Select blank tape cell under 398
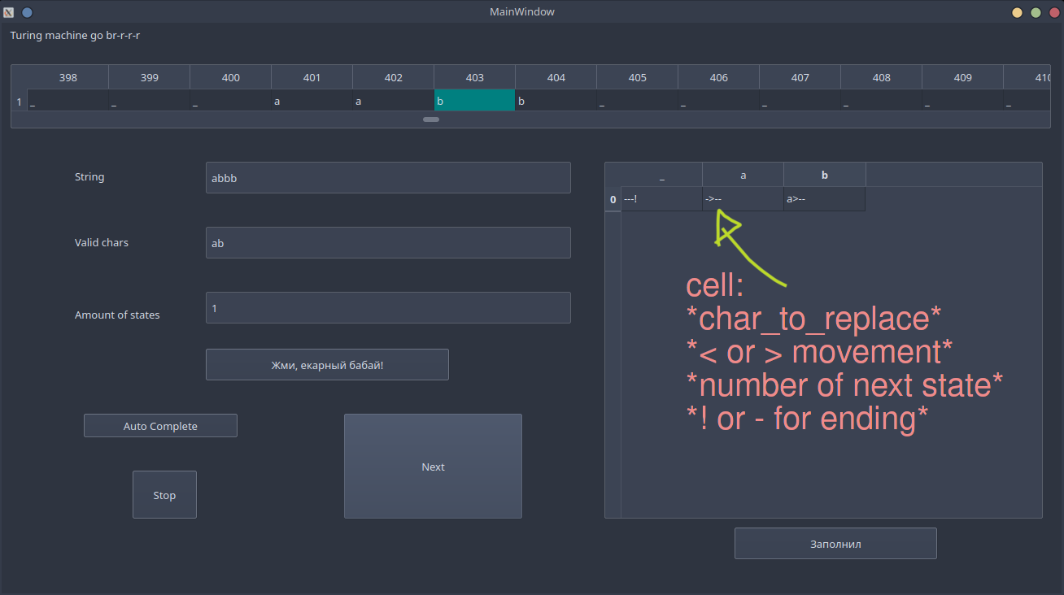The height and width of the screenshot is (595, 1064). (68, 100)
